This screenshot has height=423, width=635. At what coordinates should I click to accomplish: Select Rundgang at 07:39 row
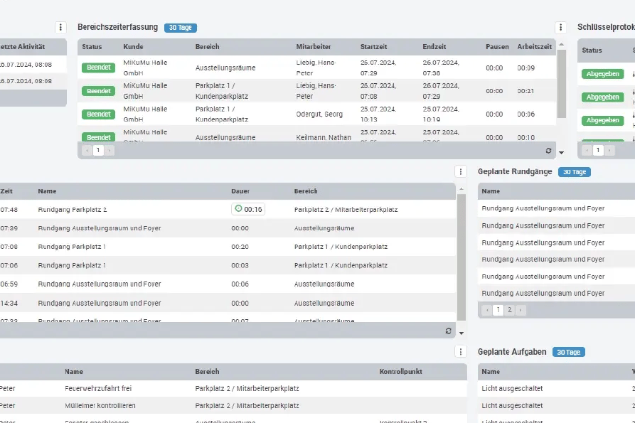228,228
